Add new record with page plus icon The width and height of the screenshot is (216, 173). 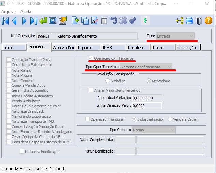(x=75, y=21)
